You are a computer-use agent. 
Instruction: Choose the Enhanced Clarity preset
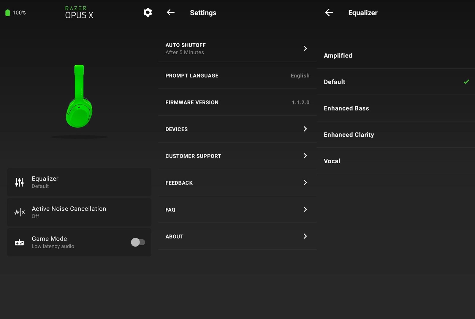(x=396, y=135)
